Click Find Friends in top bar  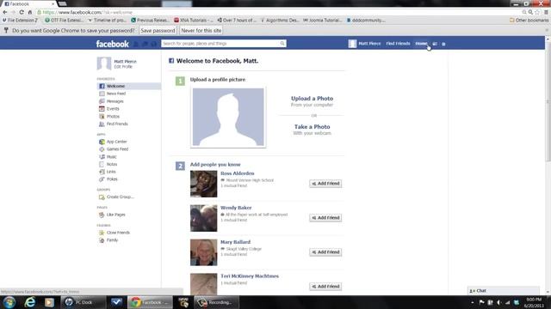(398, 44)
